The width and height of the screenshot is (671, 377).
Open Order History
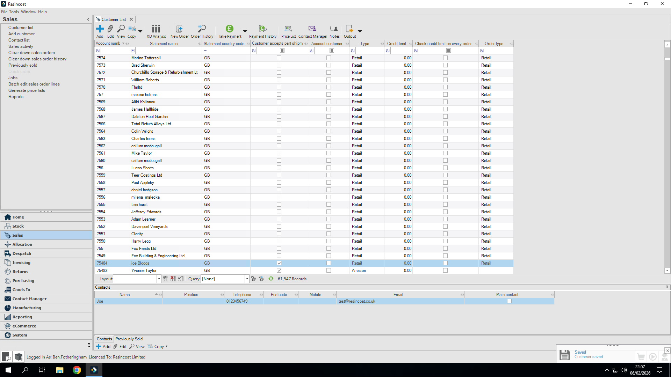click(202, 31)
